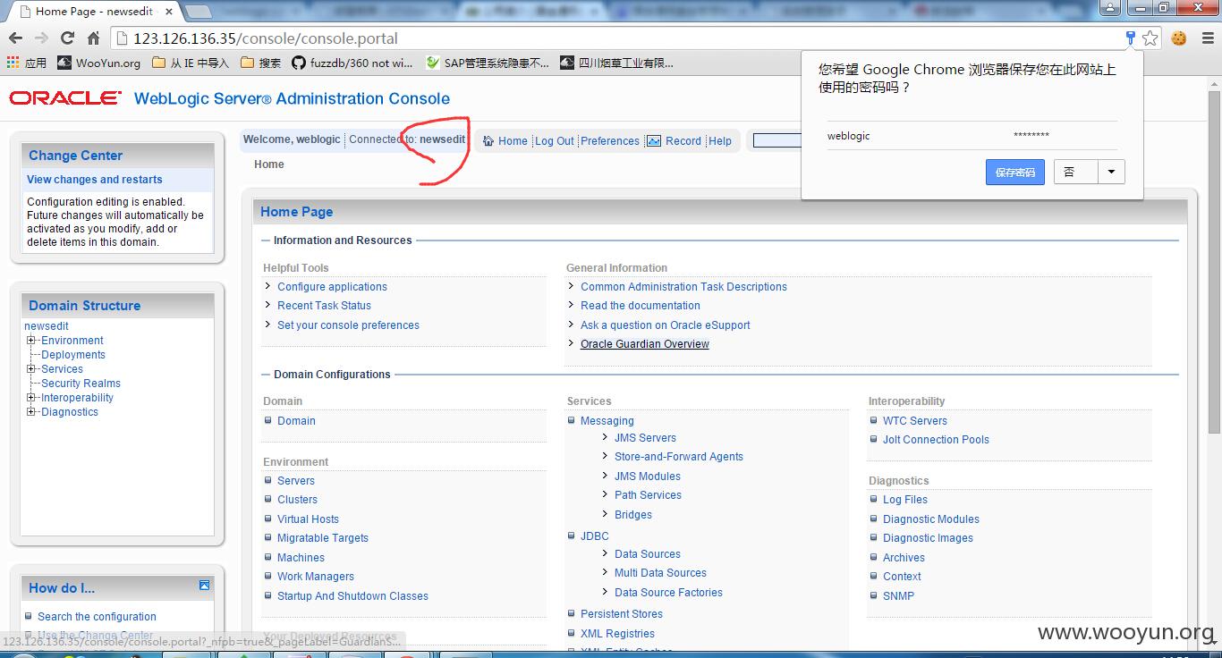The width and height of the screenshot is (1222, 658).
Task: Open Persistent Stores link
Action: tap(622, 614)
